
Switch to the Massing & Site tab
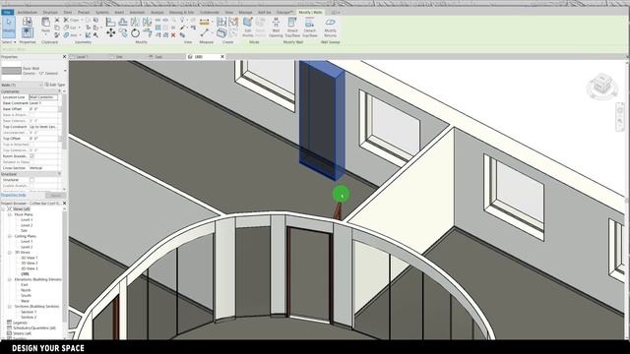pyautogui.click(x=181, y=13)
